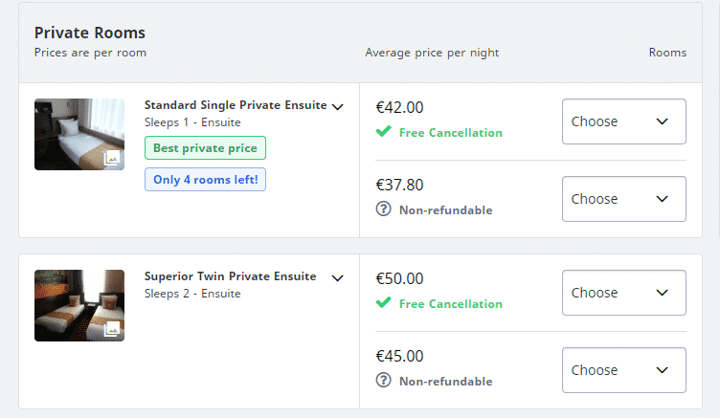This screenshot has width=720, height=418.
Task: Click question mark icon beside €37.80 Non-refundable
Action: coord(383,209)
